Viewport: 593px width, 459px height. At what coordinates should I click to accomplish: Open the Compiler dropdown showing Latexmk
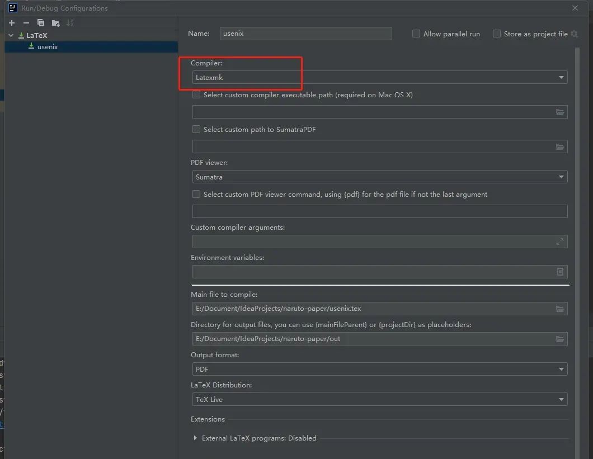pos(379,78)
